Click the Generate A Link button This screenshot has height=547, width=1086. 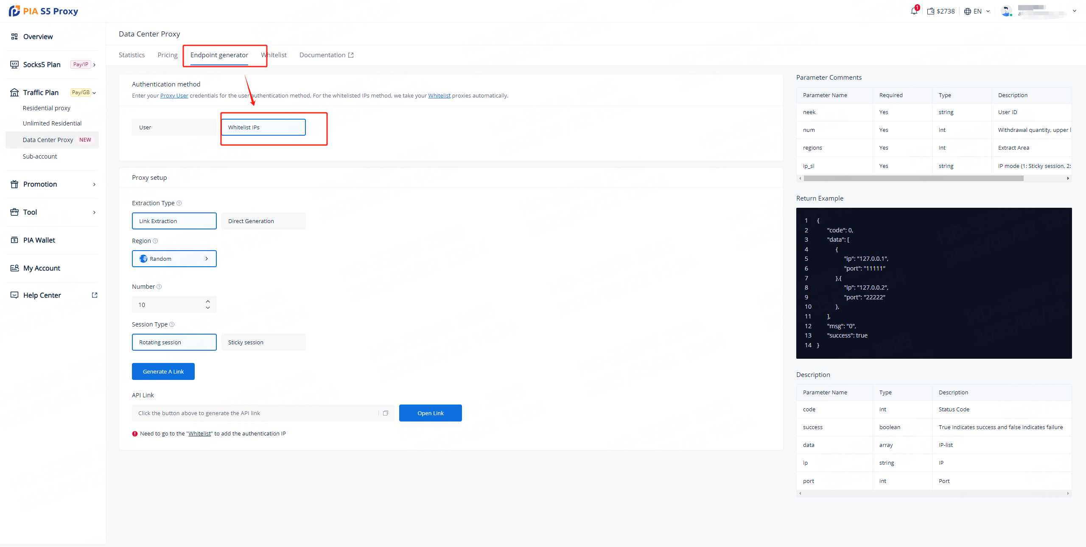pyautogui.click(x=163, y=371)
